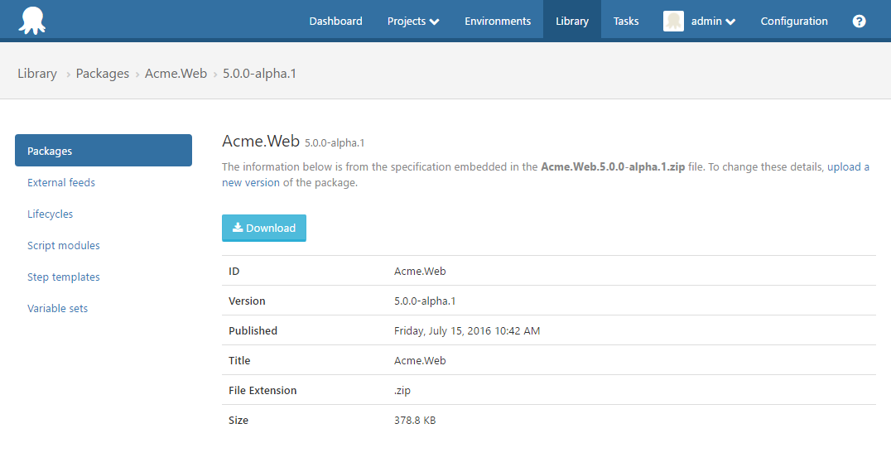Screen dimensions: 891x467
Task: Click the published date Friday, July 15, 2016
Action: click(467, 330)
